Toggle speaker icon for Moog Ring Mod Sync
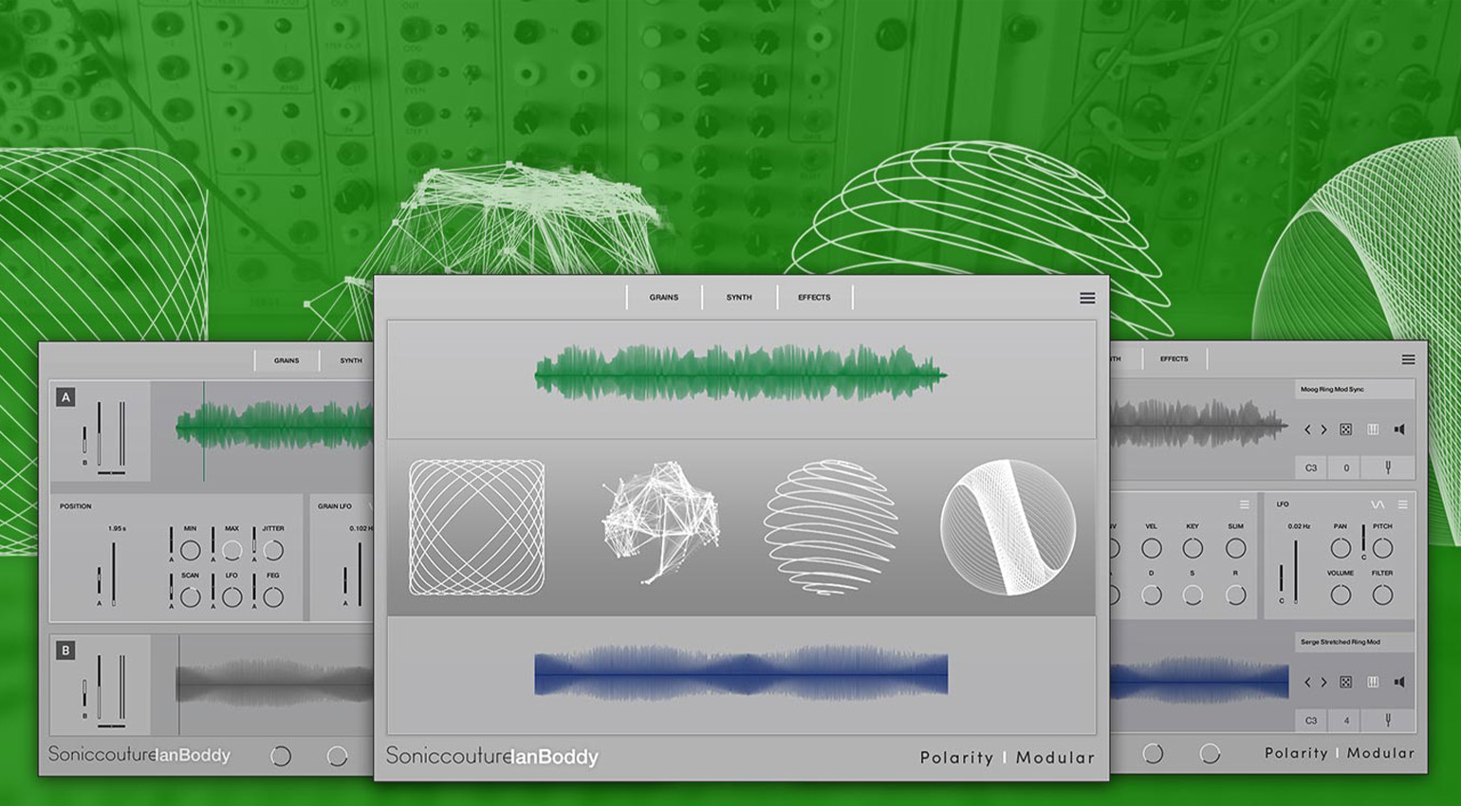 coord(1399,430)
